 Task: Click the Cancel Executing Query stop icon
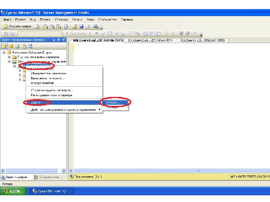[97, 34]
